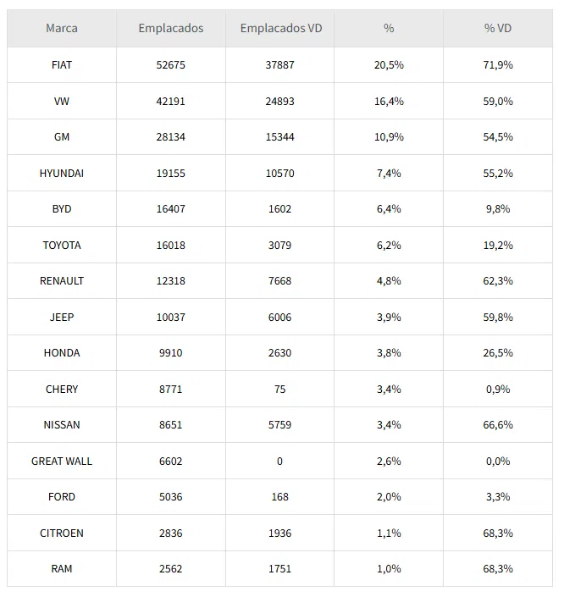
Task: Select the TOYOTA brand cell
Action: (x=62, y=246)
